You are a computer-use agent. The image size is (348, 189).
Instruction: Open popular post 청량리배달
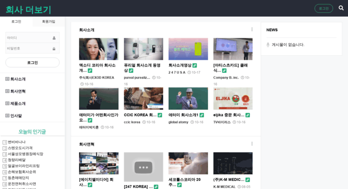17,160
